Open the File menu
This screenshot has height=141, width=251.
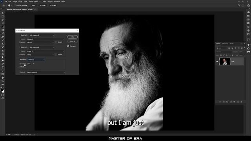pos(5,2)
